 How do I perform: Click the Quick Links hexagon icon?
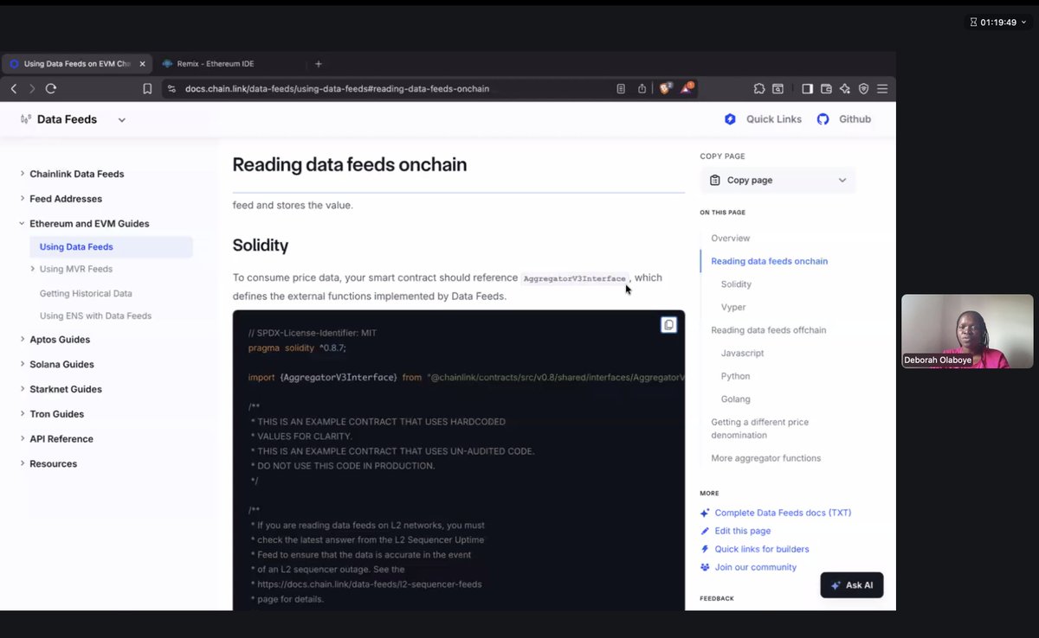pos(730,119)
